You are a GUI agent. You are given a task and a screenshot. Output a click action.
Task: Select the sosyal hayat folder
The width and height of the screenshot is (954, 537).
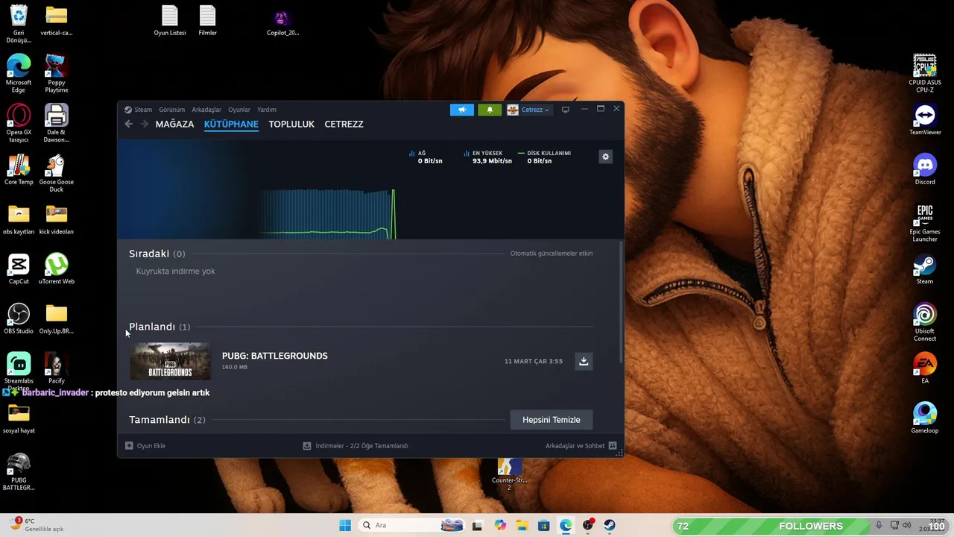point(19,418)
